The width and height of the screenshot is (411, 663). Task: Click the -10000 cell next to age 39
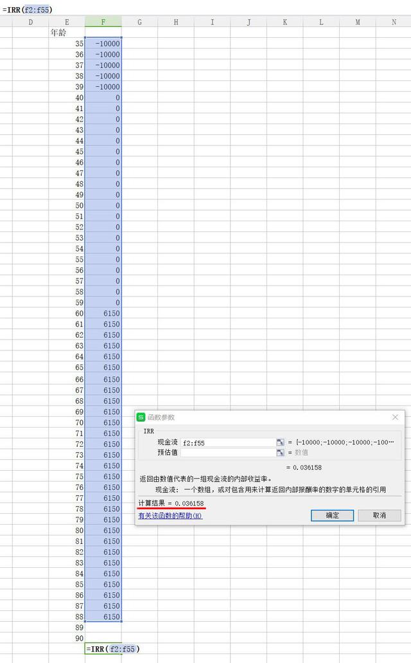103,87
